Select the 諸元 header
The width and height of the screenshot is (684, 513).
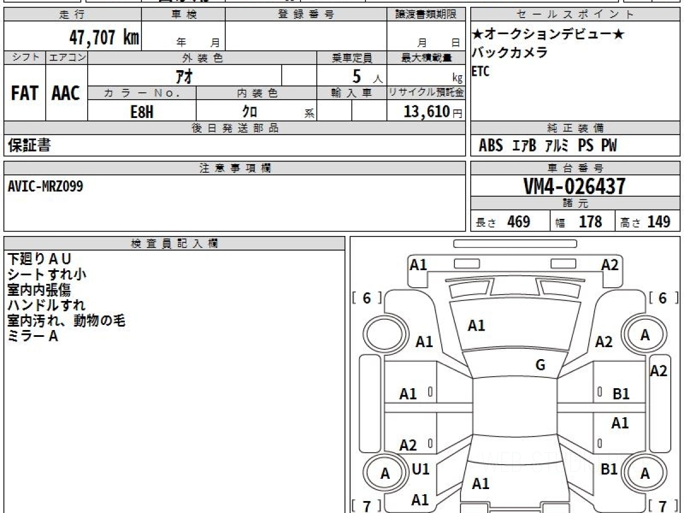[576, 203]
